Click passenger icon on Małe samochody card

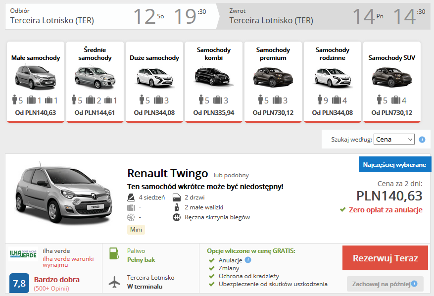15,99
